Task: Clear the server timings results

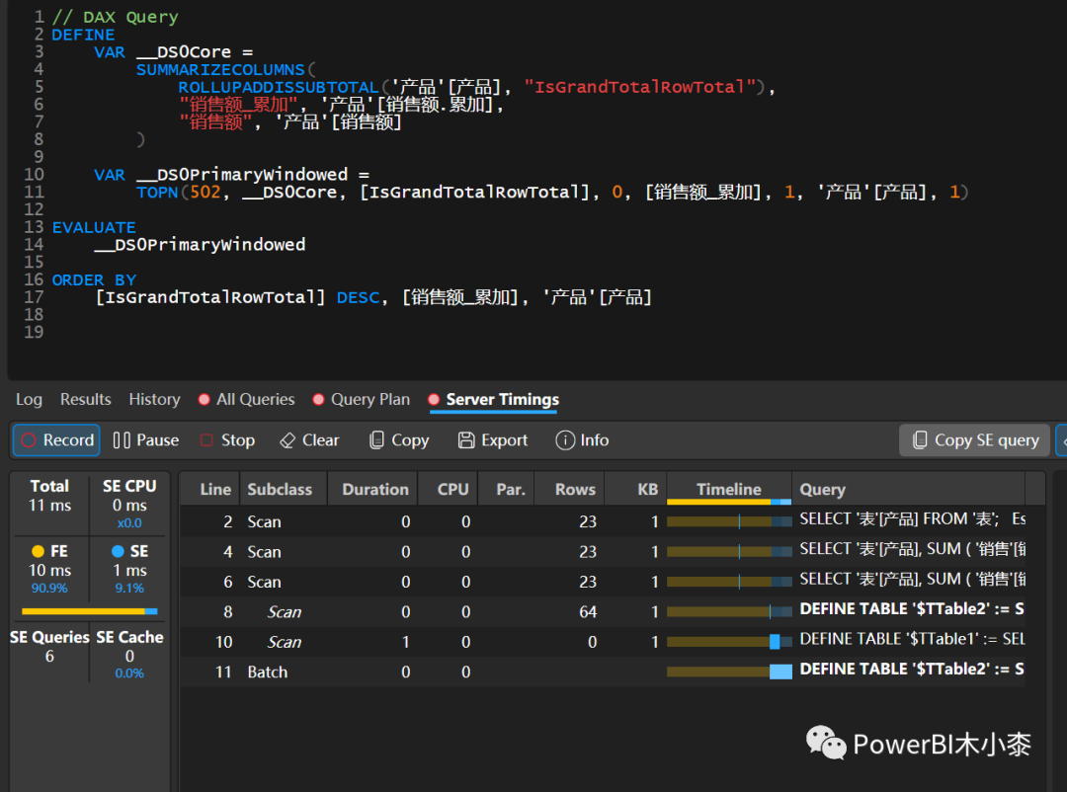Action: click(309, 440)
